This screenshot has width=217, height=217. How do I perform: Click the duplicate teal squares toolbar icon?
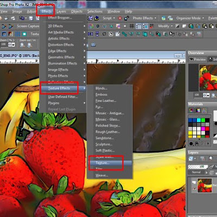click(x=144, y=34)
